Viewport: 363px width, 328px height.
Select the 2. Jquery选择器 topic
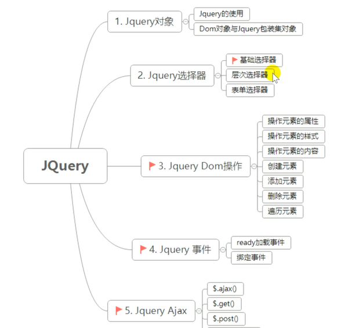[172, 76]
